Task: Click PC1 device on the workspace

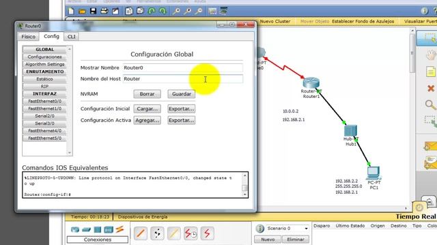Action: [373, 173]
